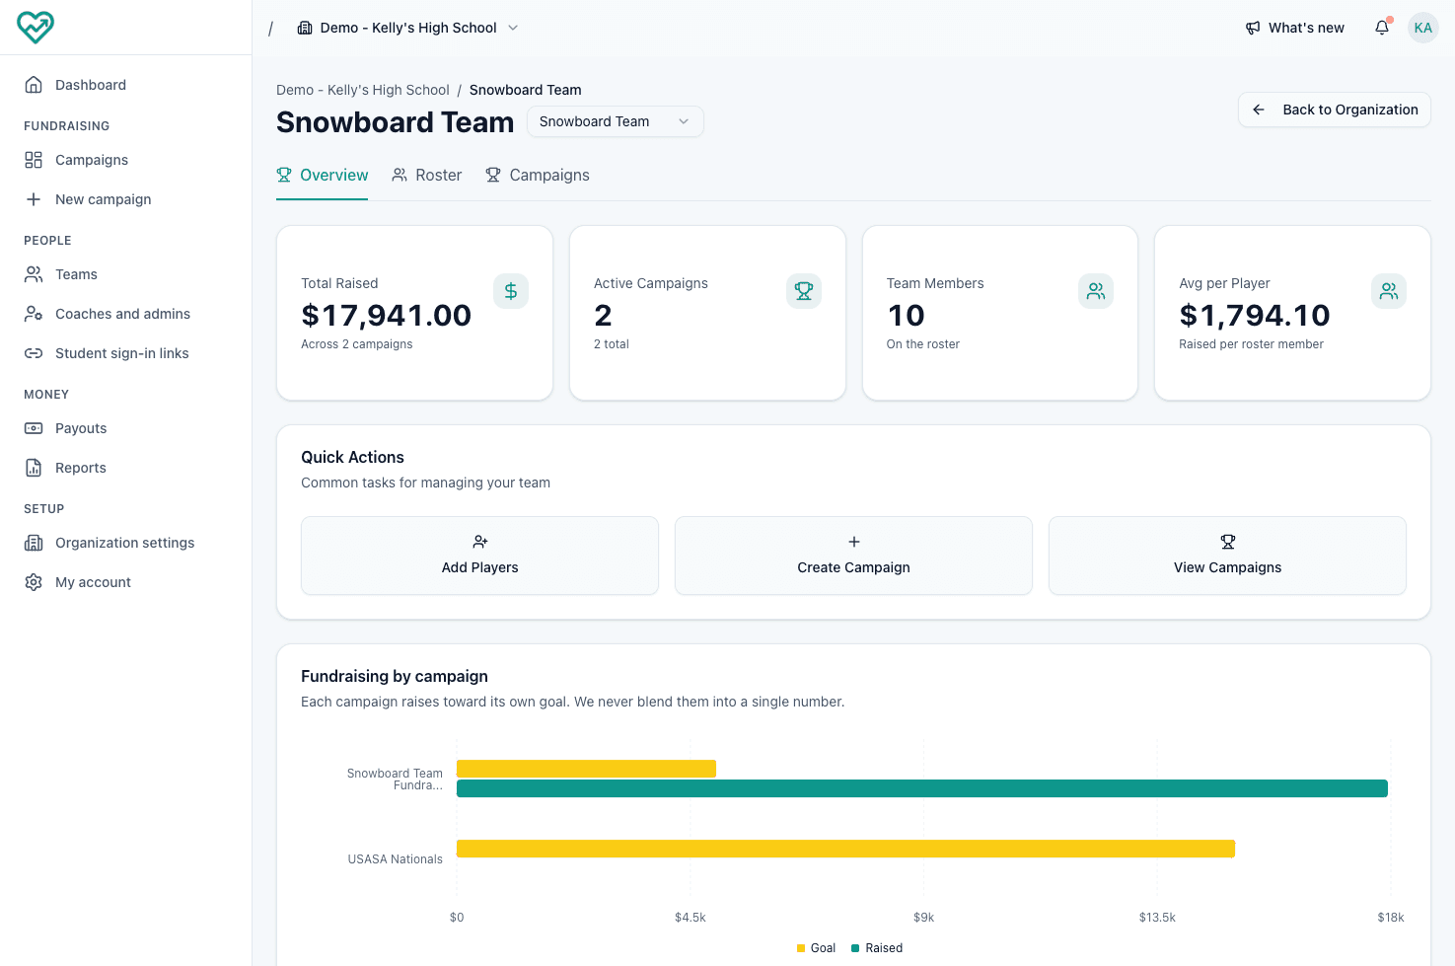Click the Campaigns grid icon in sidebar

pos(34,160)
